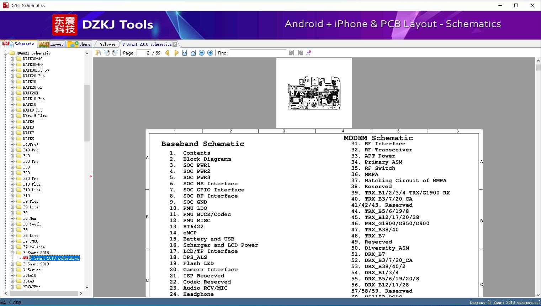
Task: Select the P8 Youth tree item
Action: [32, 224]
